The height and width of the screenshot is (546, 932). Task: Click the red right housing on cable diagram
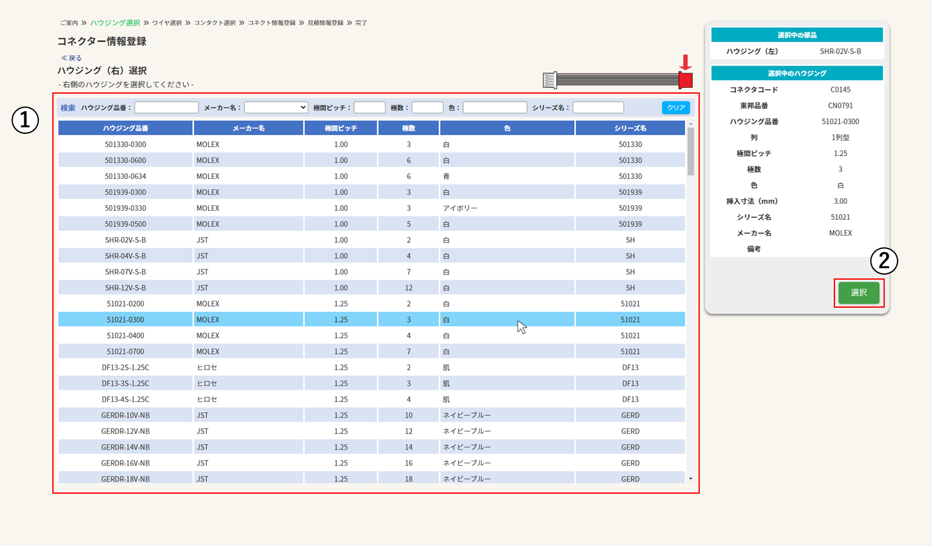686,80
